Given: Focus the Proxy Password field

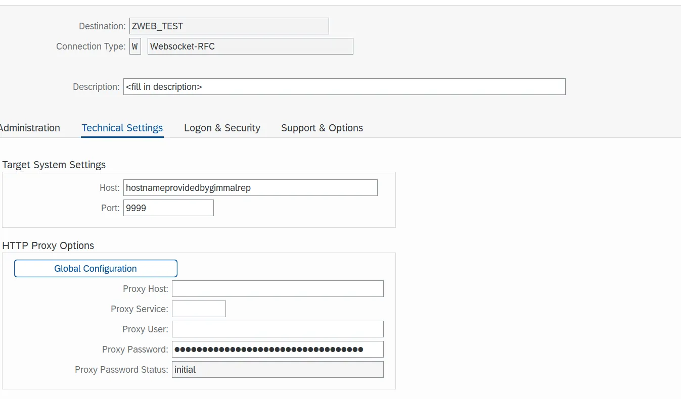Looking at the screenshot, I should point(278,349).
